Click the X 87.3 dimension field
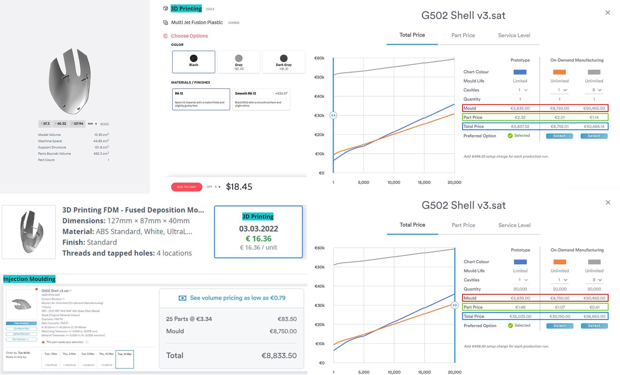 [45, 124]
